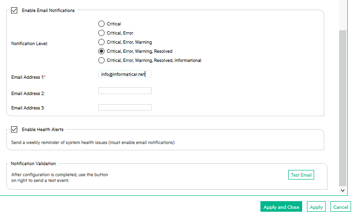Screen dimensions: 353x217
Task: Click the Enable Email Notifications label
Action: pos(48,11)
